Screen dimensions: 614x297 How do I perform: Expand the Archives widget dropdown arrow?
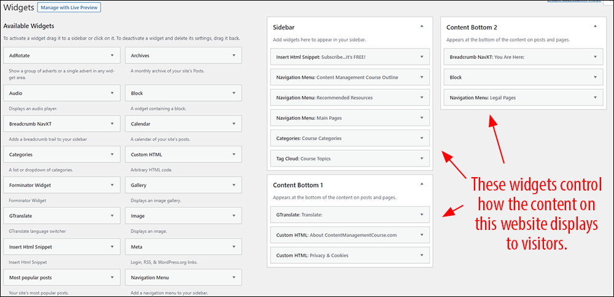coord(234,55)
